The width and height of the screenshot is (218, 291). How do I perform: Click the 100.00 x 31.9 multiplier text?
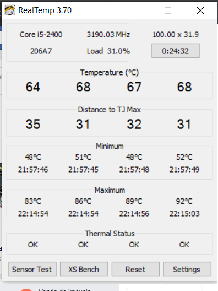pos(176,35)
